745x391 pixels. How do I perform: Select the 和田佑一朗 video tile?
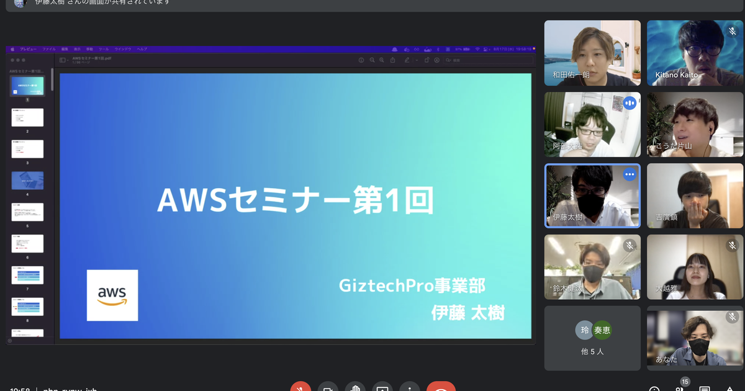[x=592, y=53]
